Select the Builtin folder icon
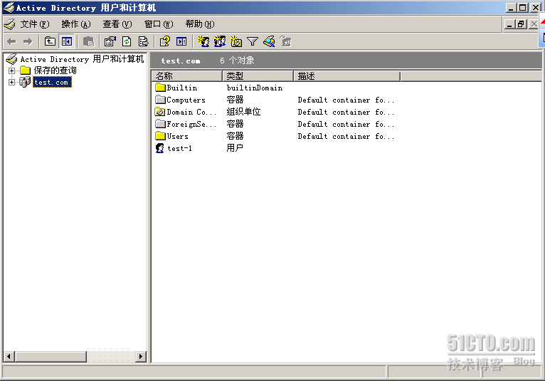The image size is (545, 381). [160, 88]
